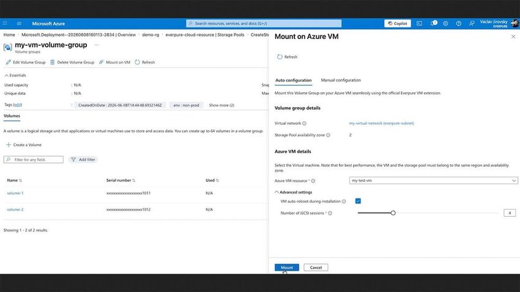Click Create a Volume
This screenshot has width=520, height=292.
coord(24,145)
